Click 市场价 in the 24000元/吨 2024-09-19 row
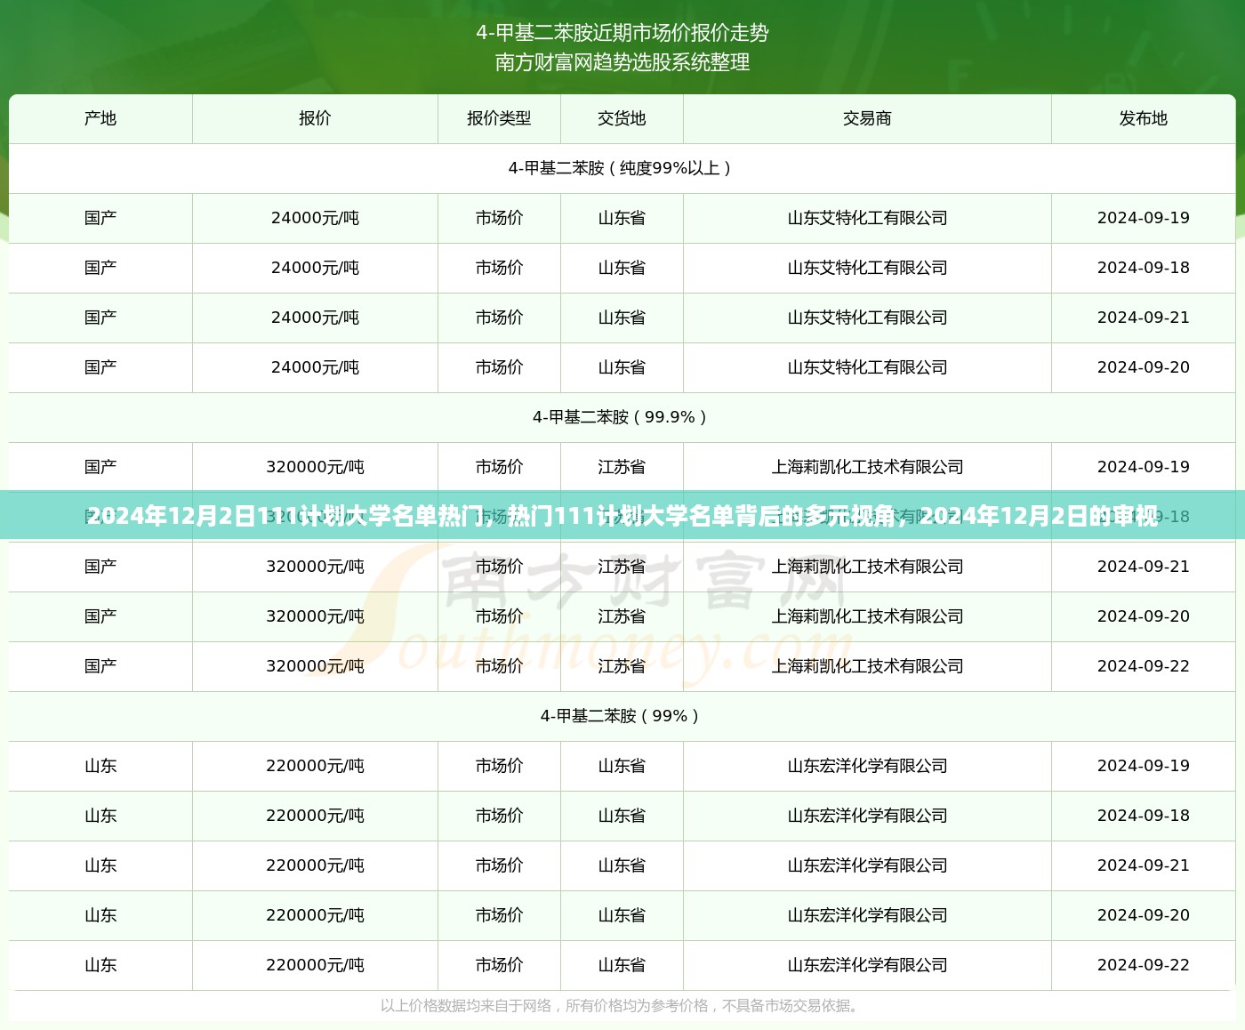 tap(499, 218)
